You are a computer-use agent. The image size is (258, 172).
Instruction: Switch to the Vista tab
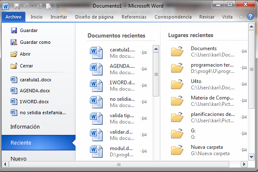227,17
